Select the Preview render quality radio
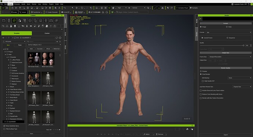 (201, 71)
